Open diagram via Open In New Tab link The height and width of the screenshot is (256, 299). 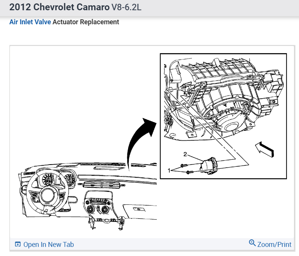click(49, 244)
